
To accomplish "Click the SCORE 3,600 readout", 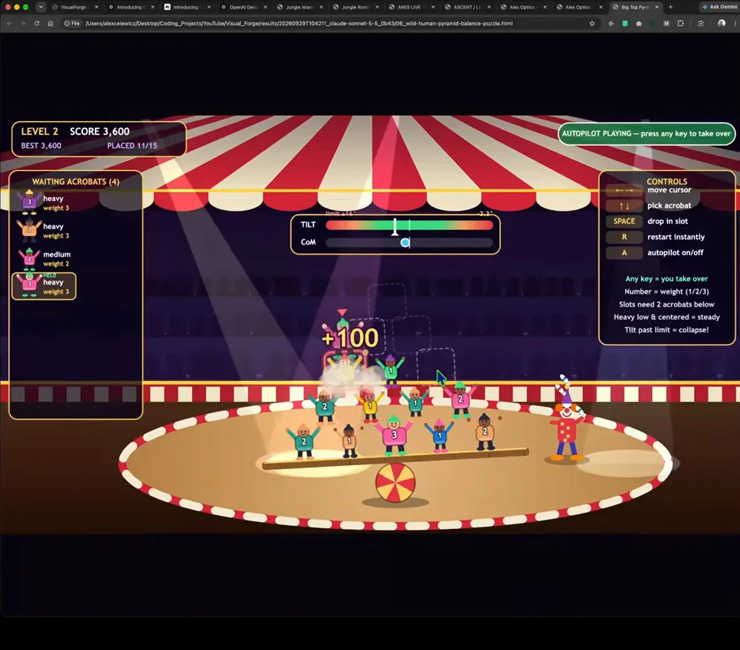I will [x=100, y=131].
